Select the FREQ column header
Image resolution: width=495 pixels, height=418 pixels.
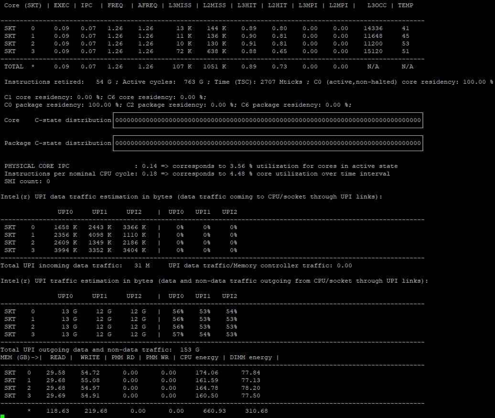[x=115, y=5]
